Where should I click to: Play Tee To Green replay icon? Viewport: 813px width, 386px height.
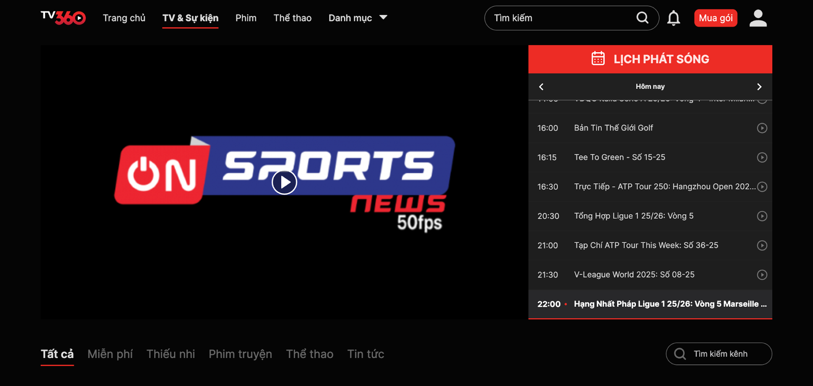(762, 157)
